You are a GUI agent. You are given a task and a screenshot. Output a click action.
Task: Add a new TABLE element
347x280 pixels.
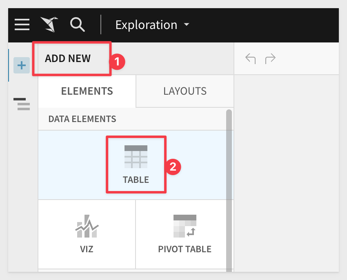pyautogui.click(x=136, y=164)
